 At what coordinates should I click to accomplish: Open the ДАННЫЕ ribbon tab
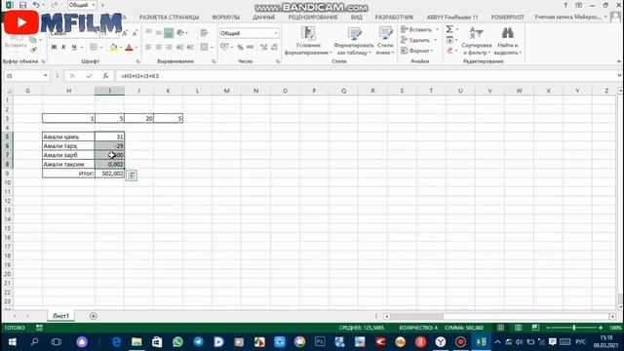263,18
